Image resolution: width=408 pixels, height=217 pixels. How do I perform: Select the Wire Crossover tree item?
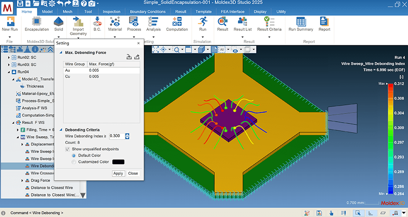coord(42,173)
